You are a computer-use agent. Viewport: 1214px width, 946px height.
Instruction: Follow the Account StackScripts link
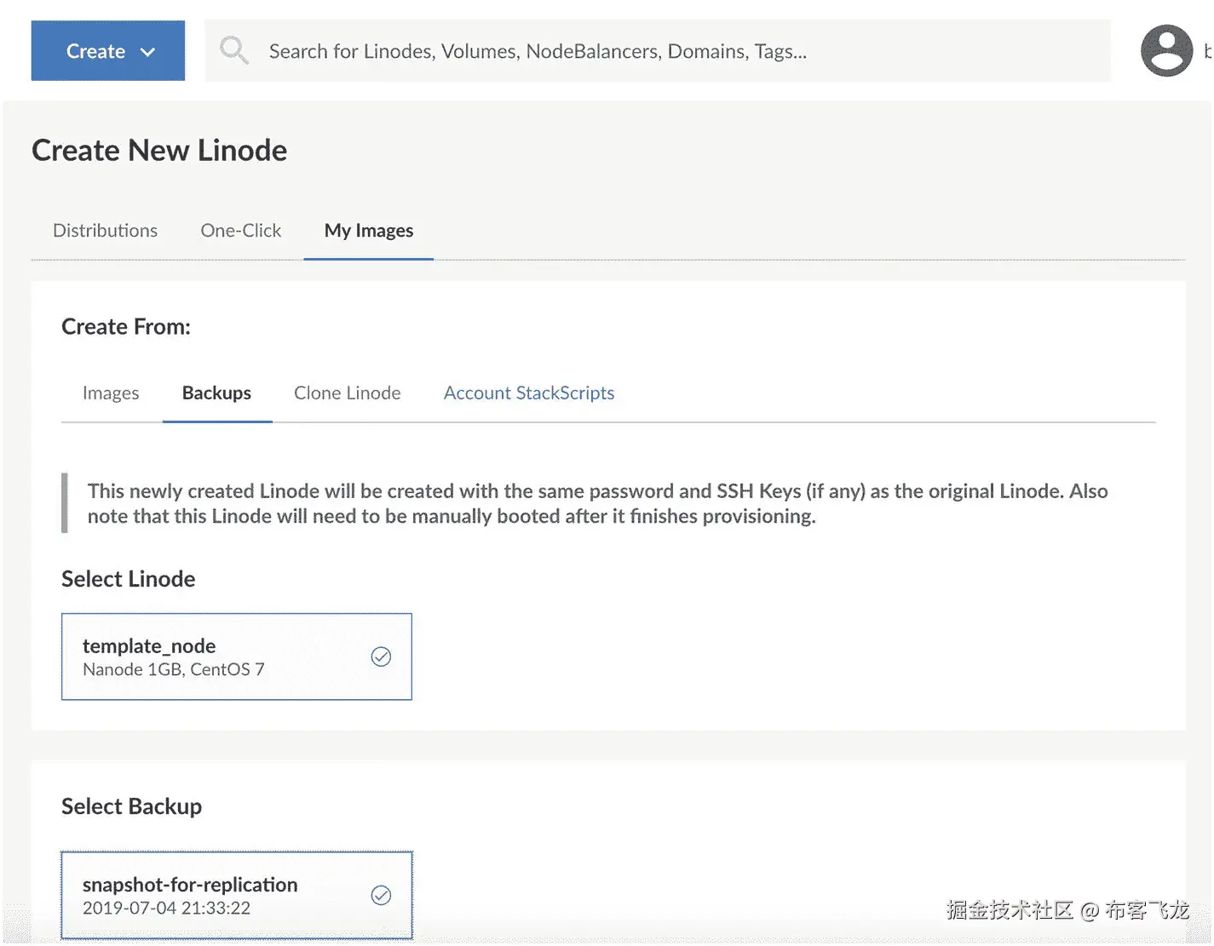[x=528, y=393]
